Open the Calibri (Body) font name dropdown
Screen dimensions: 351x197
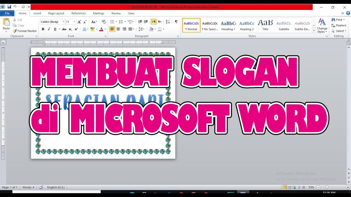[x=63, y=22]
